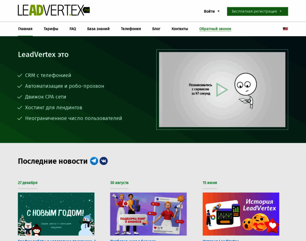Open the Telegram news channel icon
Screen dimensions: 306x241
click(94, 161)
